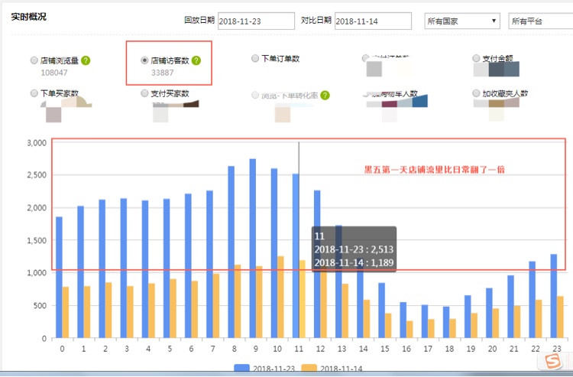This screenshot has height=377, width=573.
Task: Select the 下单订单数 radio button
Action: [255, 58]
